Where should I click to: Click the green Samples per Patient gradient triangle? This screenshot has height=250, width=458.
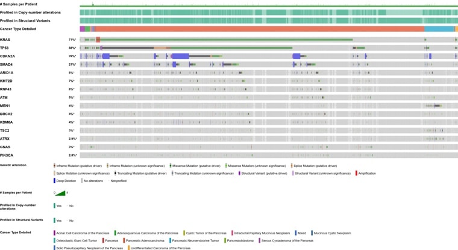point(60,193)
